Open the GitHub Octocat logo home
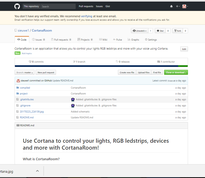This screenshot has height=178, width=205. [x=17, y=6]
